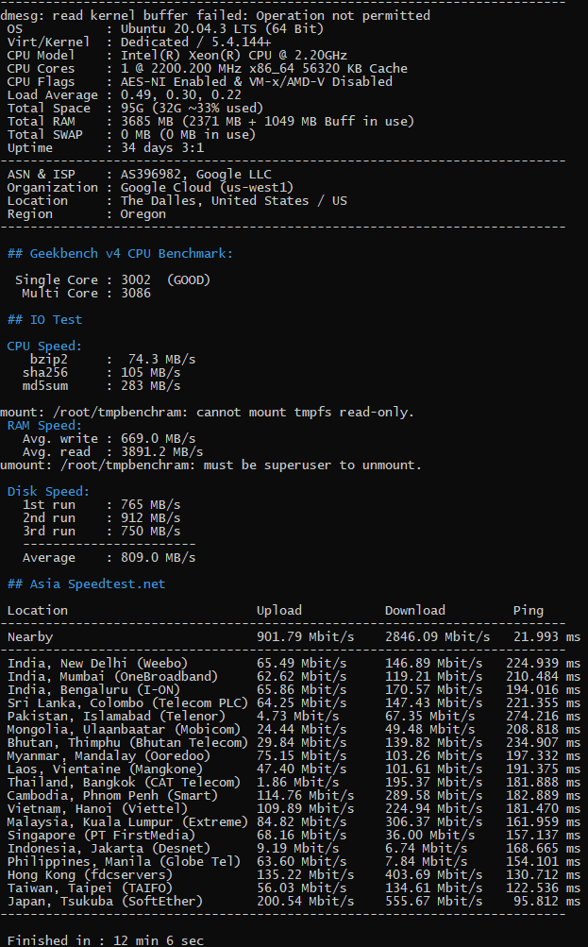
Task: Select 1st run 765 MB/s
Action: point(151,505)
